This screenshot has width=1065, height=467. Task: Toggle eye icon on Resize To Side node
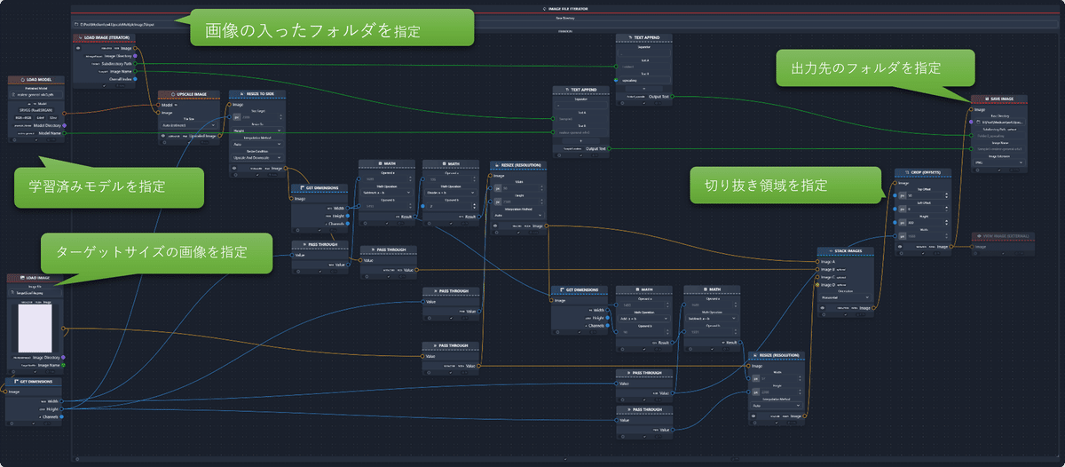pos(234,168)
